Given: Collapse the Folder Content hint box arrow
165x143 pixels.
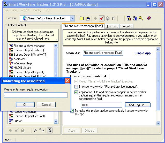Looking at the screenshot, I should (57, 40).
